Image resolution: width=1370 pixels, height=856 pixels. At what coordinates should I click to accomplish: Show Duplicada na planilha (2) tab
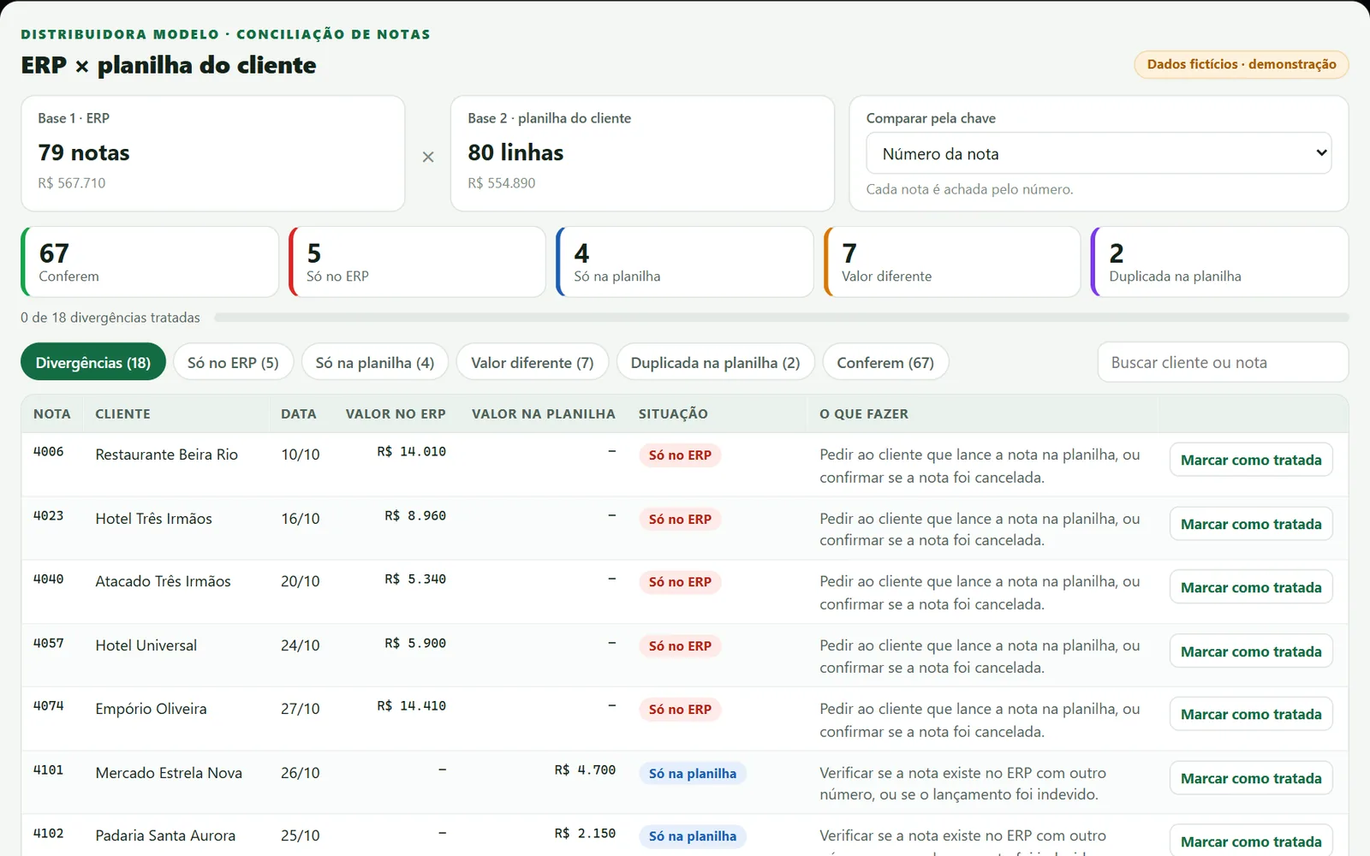click(x=715, y=362)
